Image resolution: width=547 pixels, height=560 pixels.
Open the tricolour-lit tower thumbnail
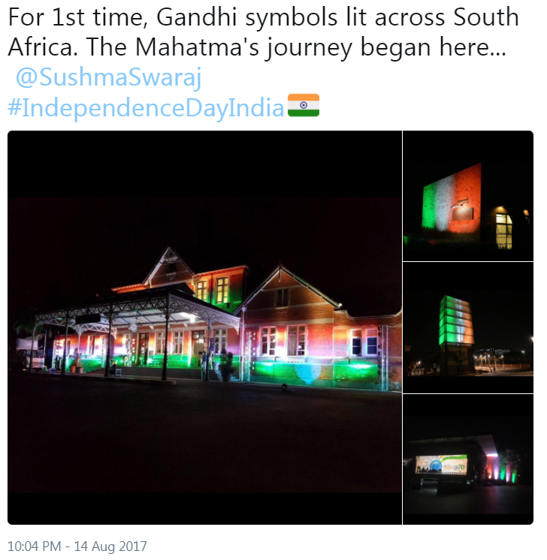(x=468, y=327)
